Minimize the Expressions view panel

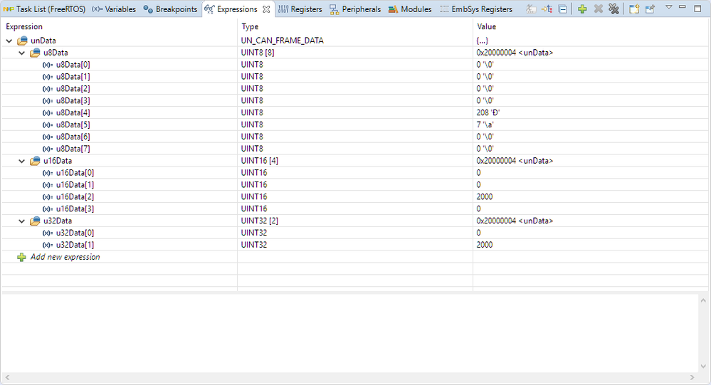point(683,7)
